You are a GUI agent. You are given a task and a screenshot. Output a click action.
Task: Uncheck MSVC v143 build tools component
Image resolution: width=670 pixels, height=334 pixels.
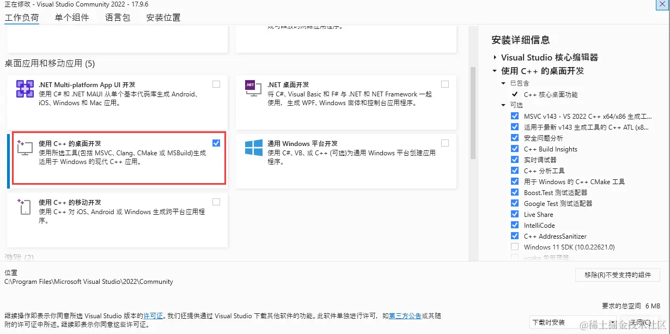click(x=515, y=116)
